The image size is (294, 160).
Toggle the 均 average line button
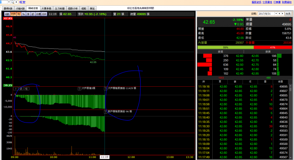19,14
